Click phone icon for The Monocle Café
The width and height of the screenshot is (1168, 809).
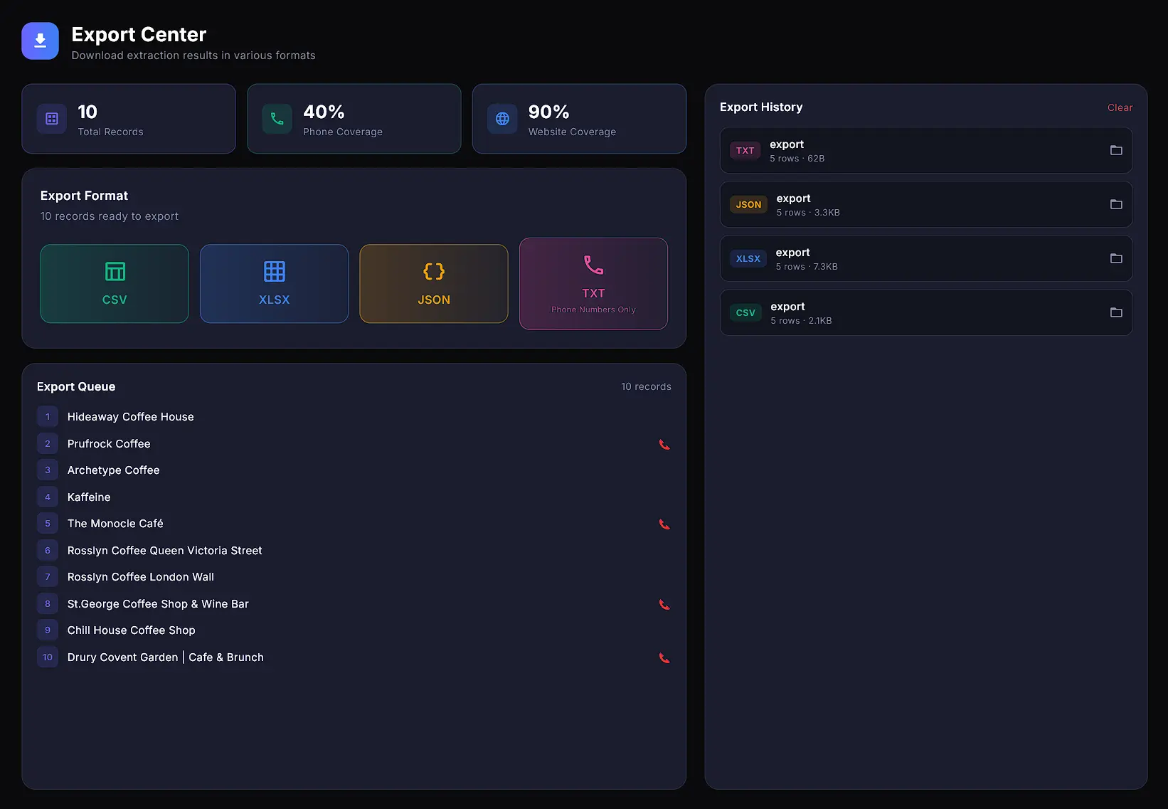(x=664, y=524)
